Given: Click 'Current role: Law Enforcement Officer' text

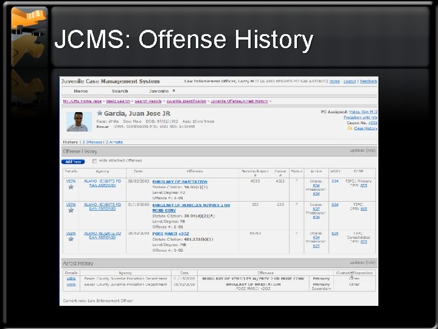Looking at the screenshot, I should coord(98,301).
